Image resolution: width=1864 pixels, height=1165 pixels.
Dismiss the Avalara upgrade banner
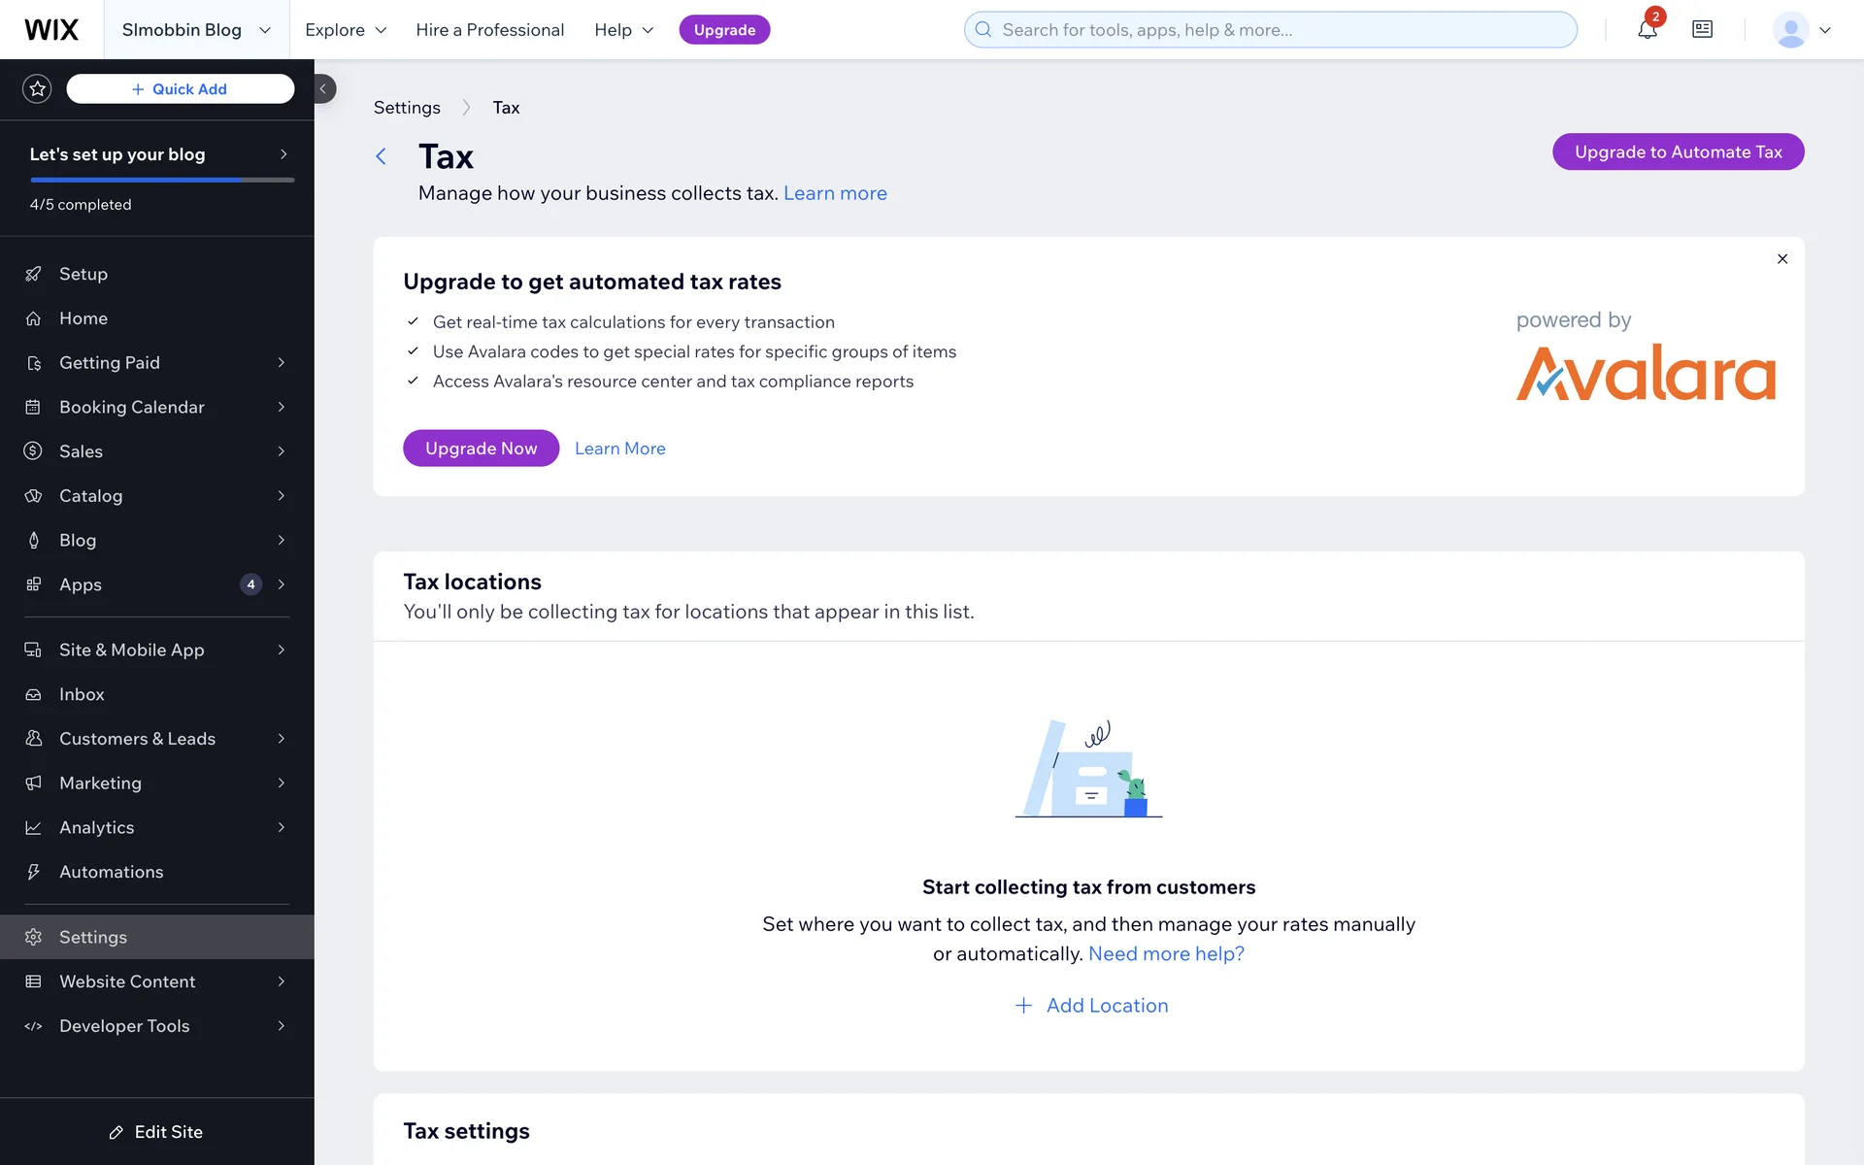(1782, 259)
